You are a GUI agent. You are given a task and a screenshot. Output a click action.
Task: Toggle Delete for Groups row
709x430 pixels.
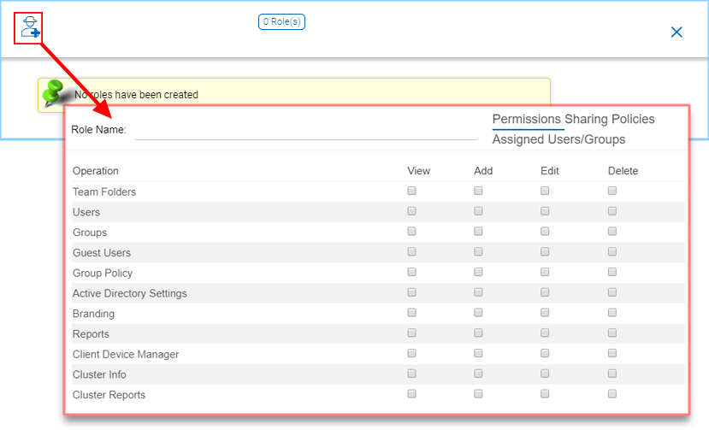[x=612, y=232]
